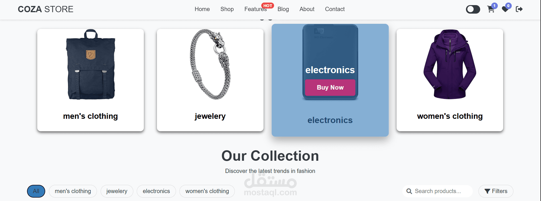The height and width of the screenshot is (201, 541).
Task: Open the wishlist heart icon
Action: coord(505,9)
